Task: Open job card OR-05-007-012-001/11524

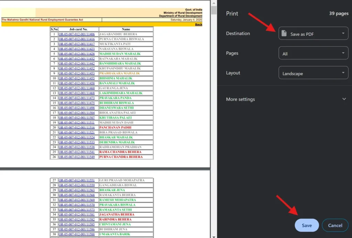Action: pyautogui.click(x=77, y=138)
